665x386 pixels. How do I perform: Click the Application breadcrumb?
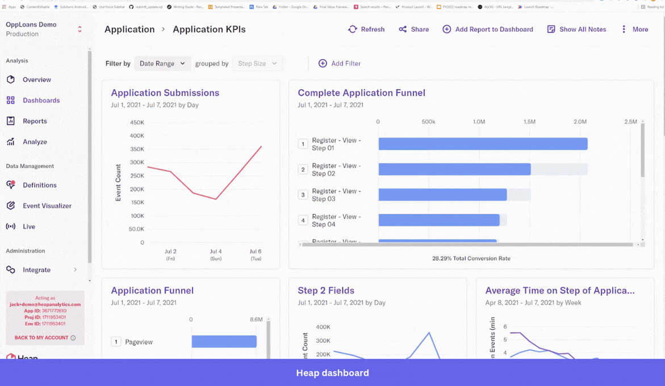click(x=129, y=28)
